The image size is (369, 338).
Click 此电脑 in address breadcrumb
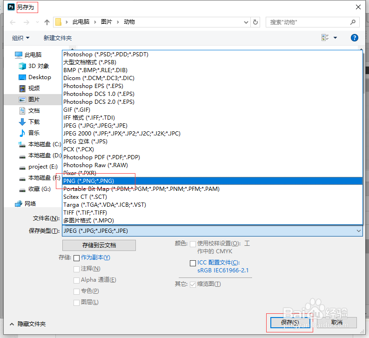[81, 22]
